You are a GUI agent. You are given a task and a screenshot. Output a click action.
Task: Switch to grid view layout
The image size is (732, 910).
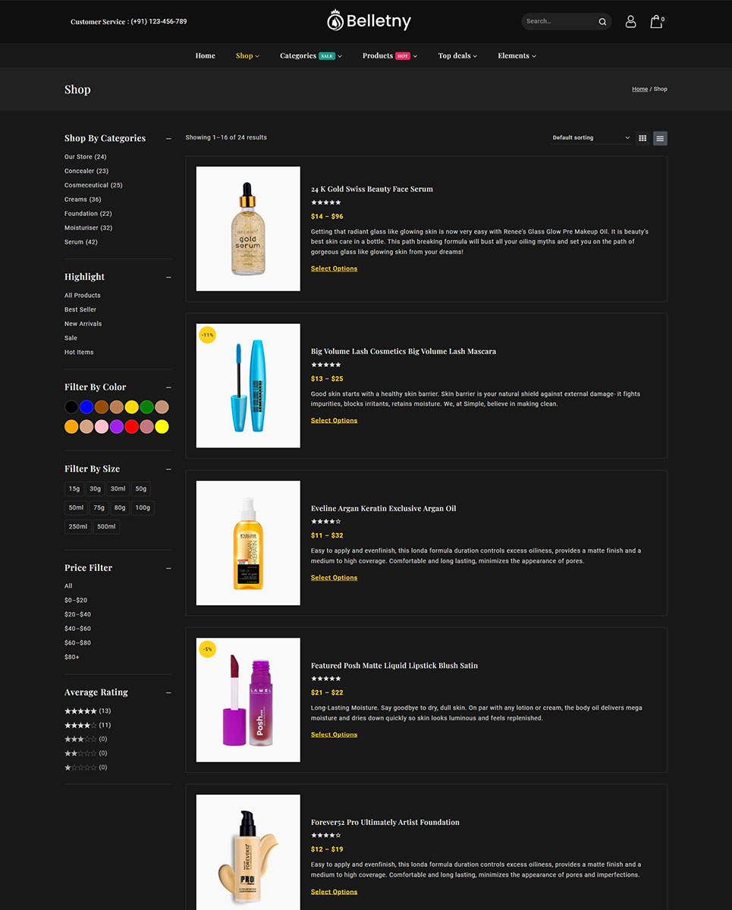click(642, 138)
